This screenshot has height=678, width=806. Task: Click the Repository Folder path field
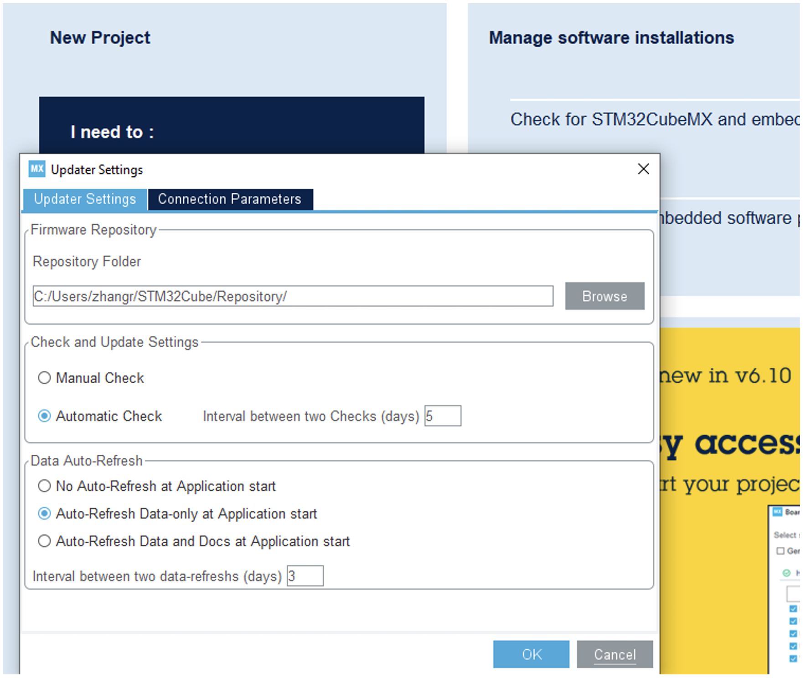(293, 296)
